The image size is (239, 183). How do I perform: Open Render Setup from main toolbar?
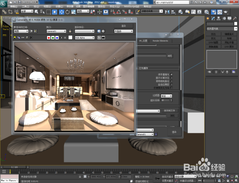(x=214, y=12)
